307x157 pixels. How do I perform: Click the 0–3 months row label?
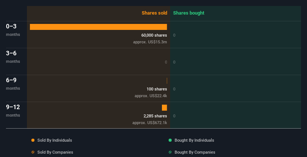[13, 30]
